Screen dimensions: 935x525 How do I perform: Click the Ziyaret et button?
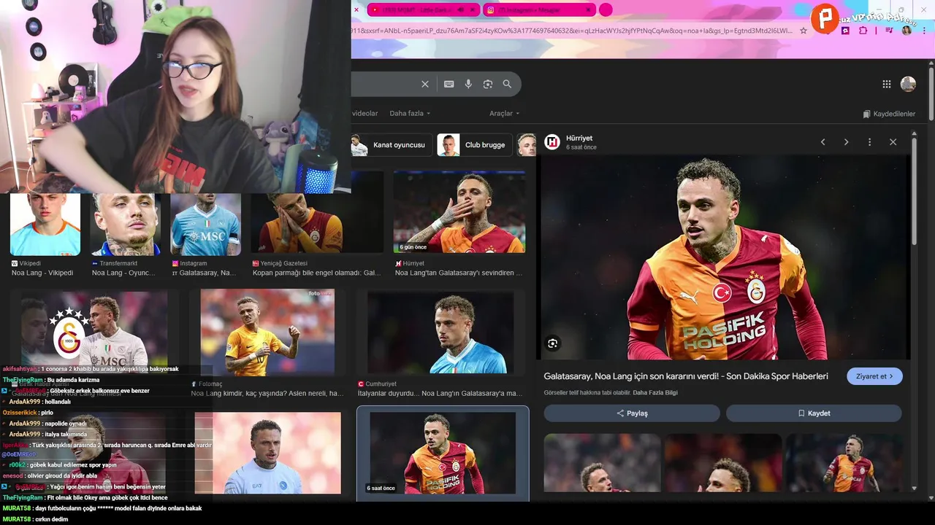coord(874,376)
